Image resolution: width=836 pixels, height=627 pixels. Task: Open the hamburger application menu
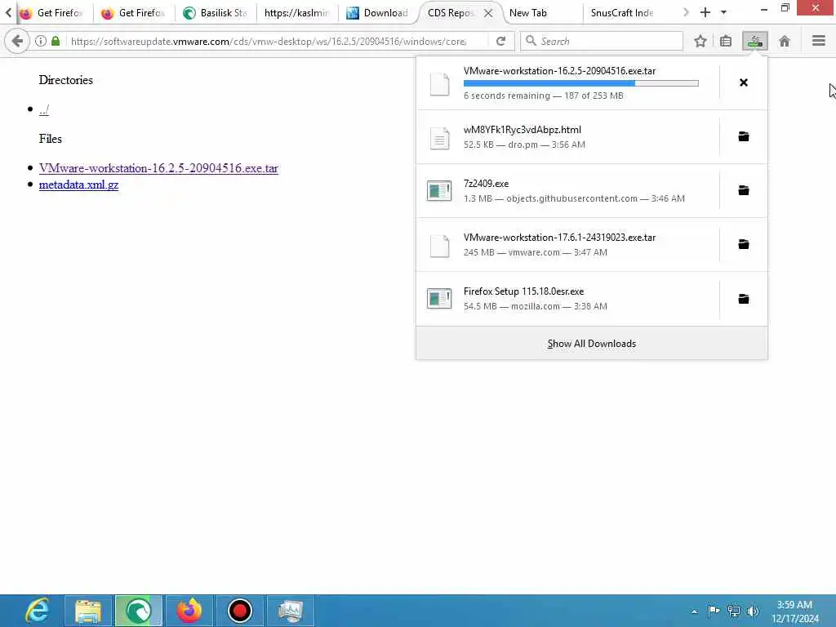[818, 41]
